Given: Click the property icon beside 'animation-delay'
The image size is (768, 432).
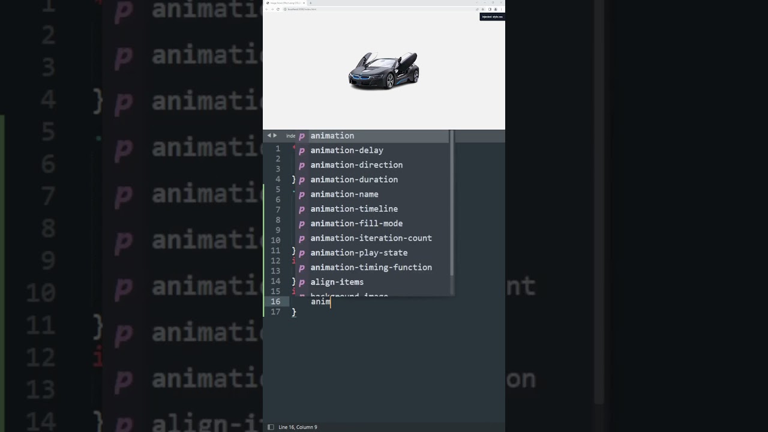Looking at the screenshot, I should pos(302,151).
